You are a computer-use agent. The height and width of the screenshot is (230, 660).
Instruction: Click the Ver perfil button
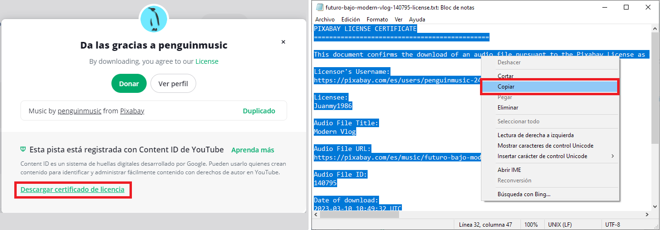(x=173, y=83)
